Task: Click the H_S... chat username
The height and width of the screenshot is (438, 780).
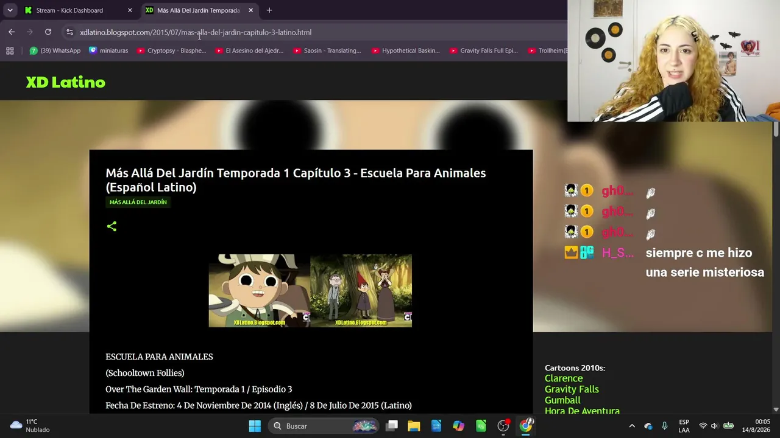Action: (x=618, y=253)
